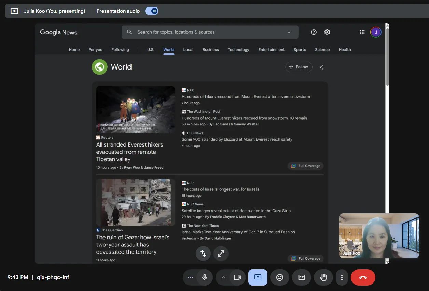
Task: Open Google News settings gear
Action: point(327,32)
